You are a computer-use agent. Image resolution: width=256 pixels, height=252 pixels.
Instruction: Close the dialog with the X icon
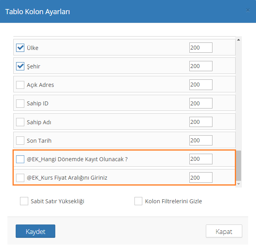(x=248, y=10)
